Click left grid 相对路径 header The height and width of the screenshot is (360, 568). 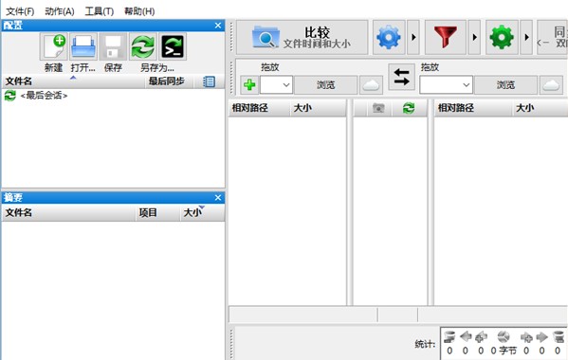pos(259,108)
